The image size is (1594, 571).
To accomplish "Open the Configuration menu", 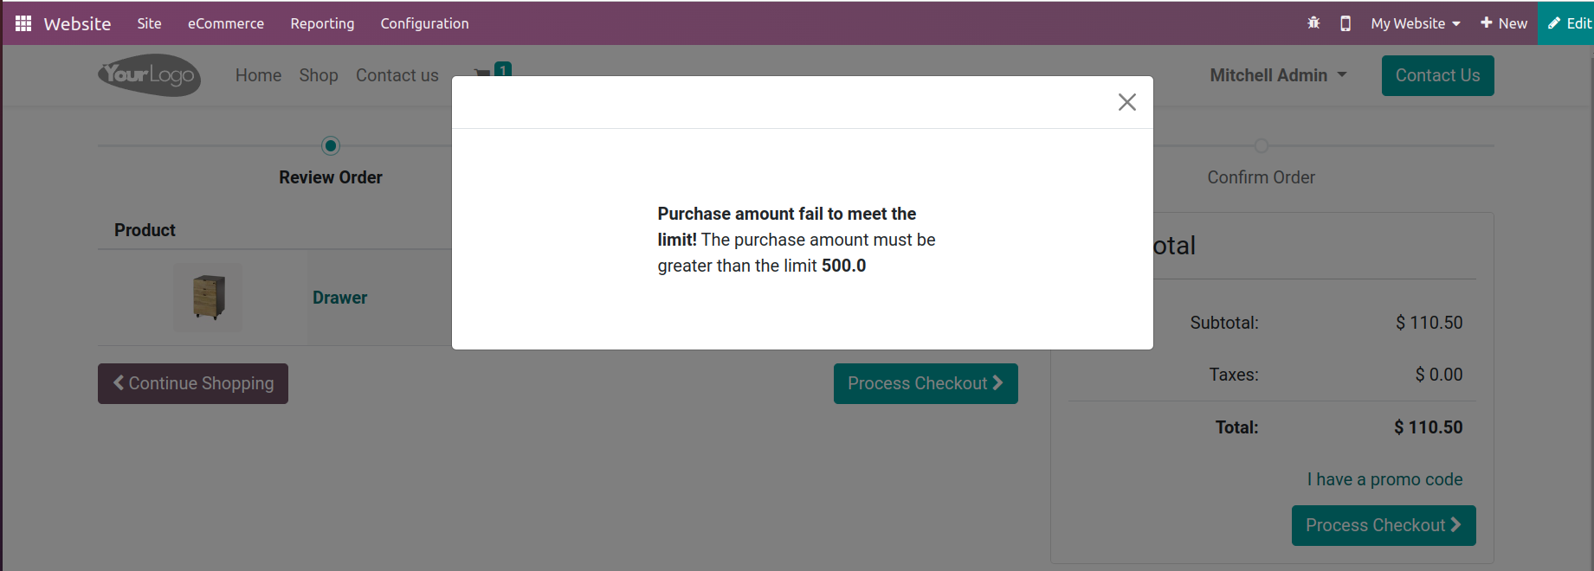I will tap(424, 23).
